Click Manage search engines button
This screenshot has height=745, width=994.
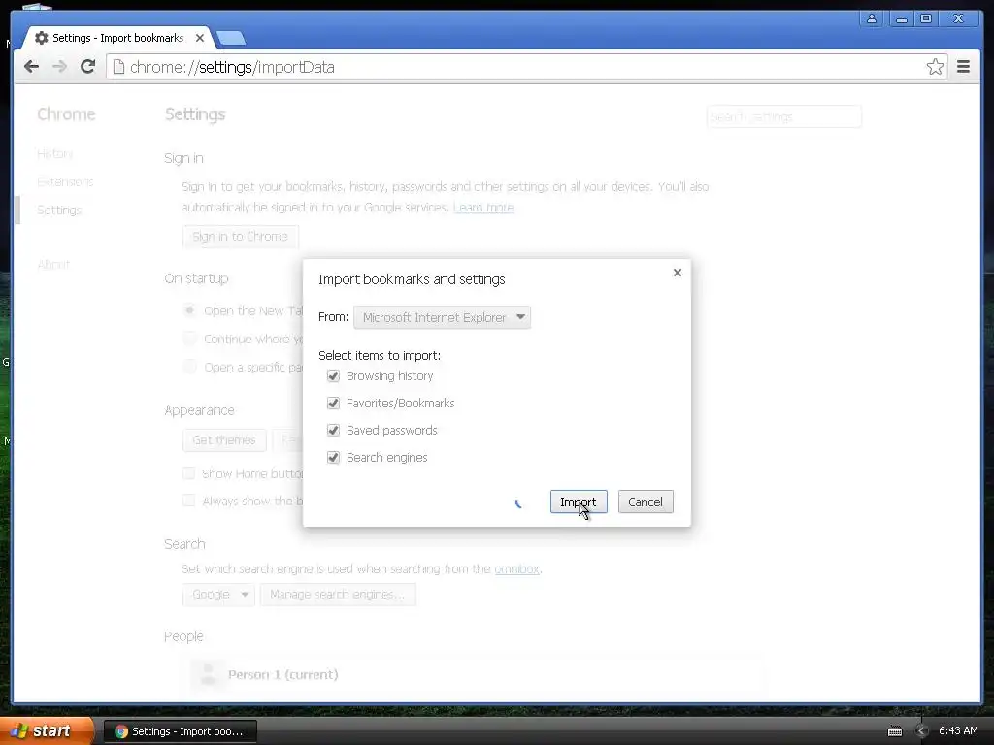point(338,595)
